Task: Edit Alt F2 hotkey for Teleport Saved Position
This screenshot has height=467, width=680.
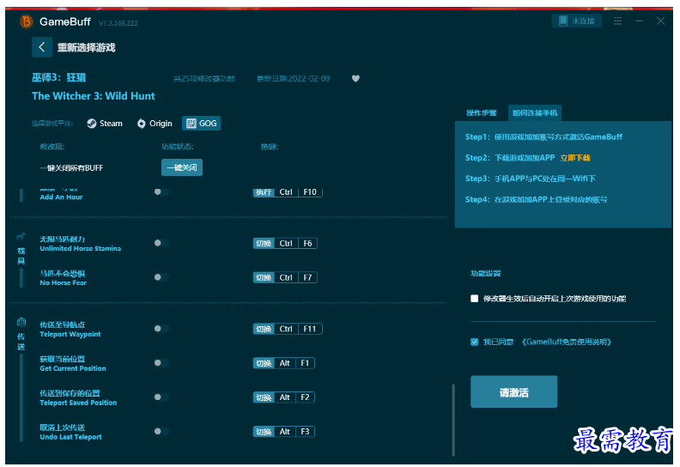Action: [283, 397]
